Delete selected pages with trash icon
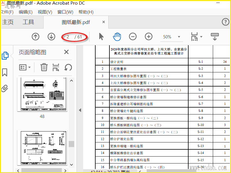Screen dimensions: 231x173 click(x=44, y=67)
